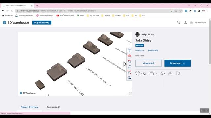Bookmark this page with the star icon
This screenshot has width=211, height=118.
pyautogui.click(x=180, y=11)
